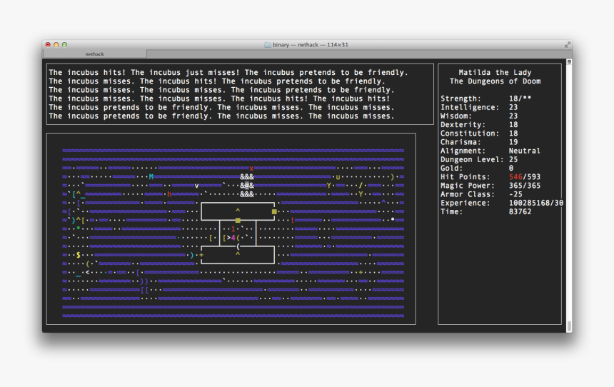Select the yellow / wand glyph
The width and height of the screenshot is (614, 387).
coord(361,185)
